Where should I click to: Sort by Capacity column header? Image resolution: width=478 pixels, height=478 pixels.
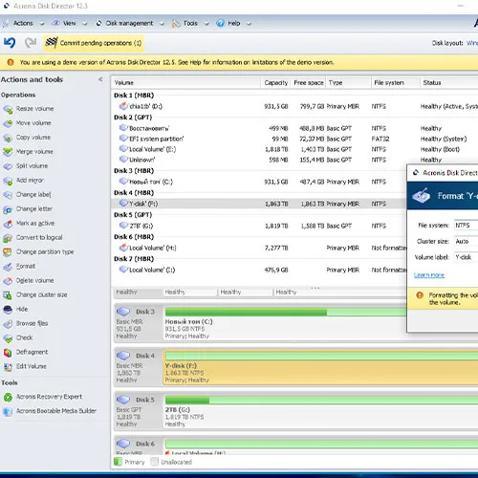[x=276, y=83]
